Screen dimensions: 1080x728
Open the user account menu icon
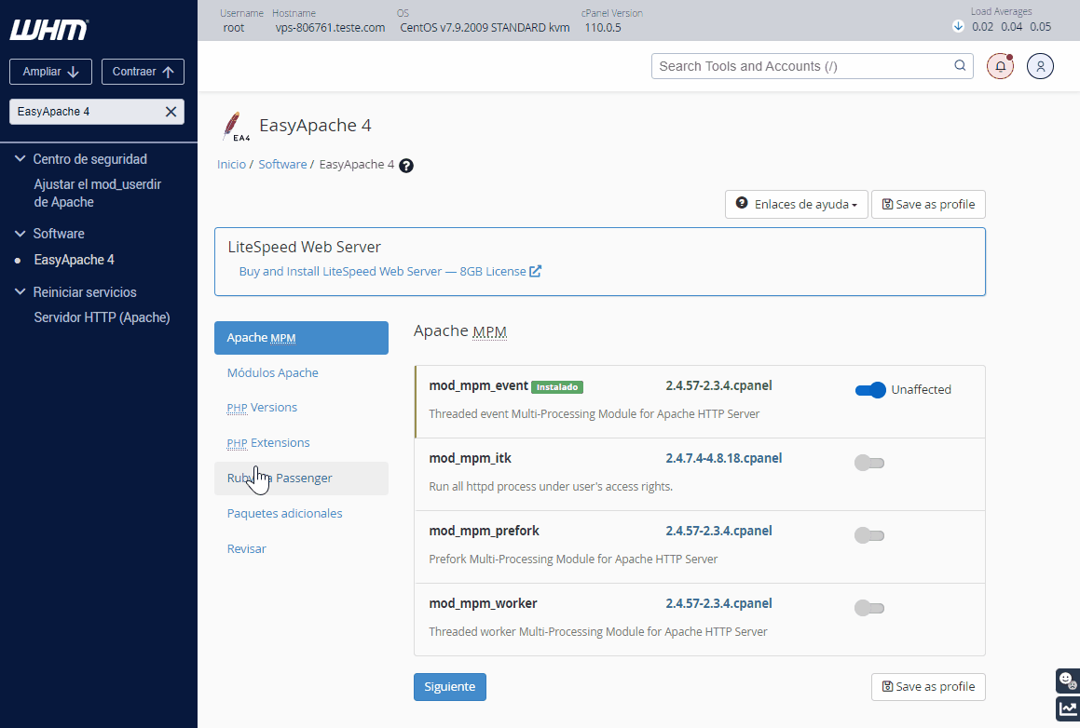(1040, 66)
